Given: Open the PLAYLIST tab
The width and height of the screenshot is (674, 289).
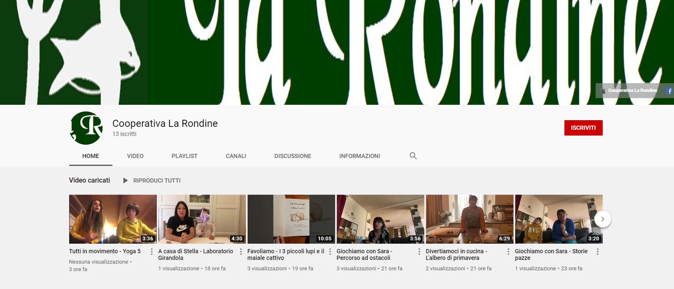Looking at the screenshot, I should point(185,156).
